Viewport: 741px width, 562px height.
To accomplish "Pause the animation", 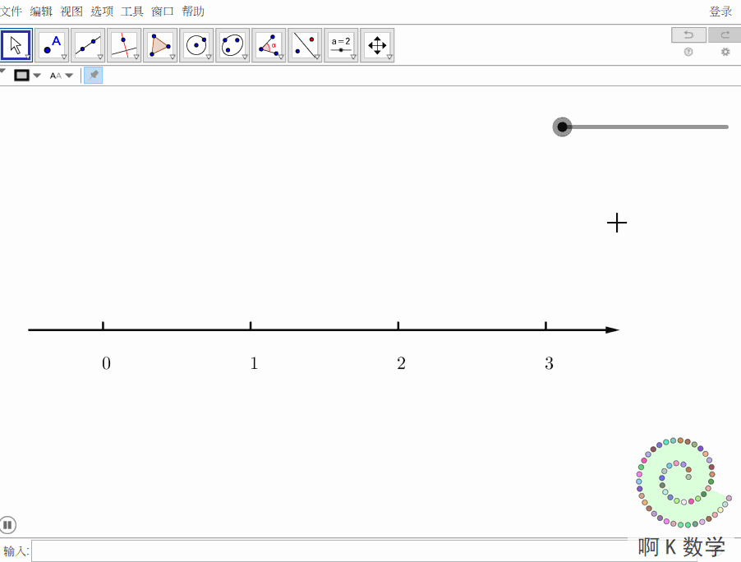I will point(7,525).
